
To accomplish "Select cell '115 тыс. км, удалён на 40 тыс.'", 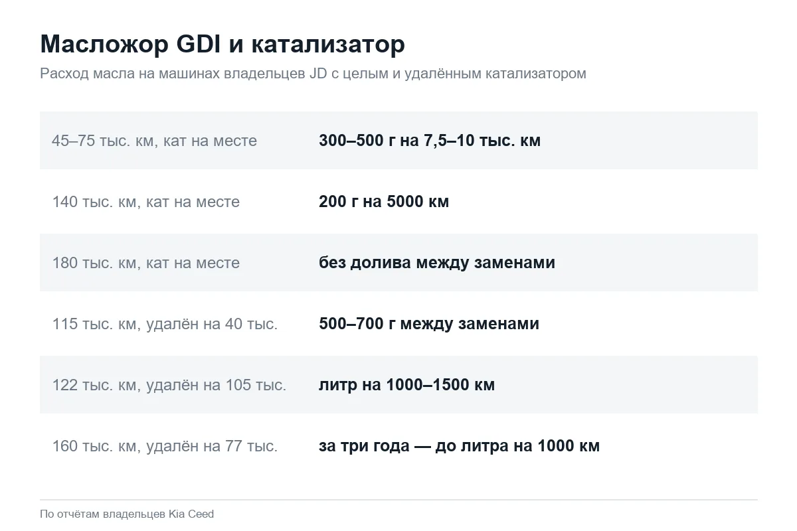I will pos(165,324).
